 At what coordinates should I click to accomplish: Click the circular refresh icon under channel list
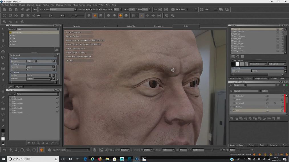[238, 57]
